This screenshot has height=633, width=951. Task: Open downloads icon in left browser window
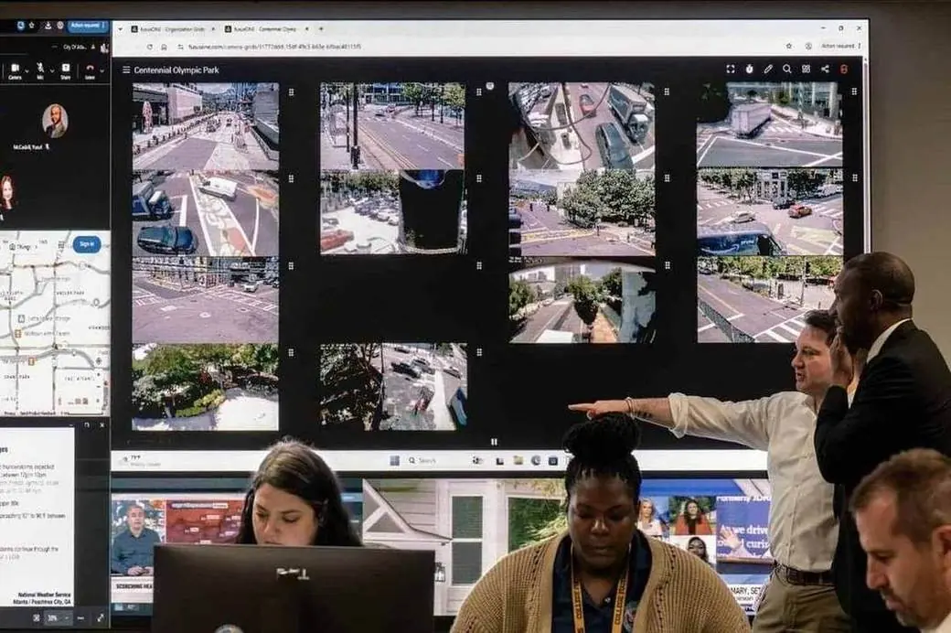point(48,26)
